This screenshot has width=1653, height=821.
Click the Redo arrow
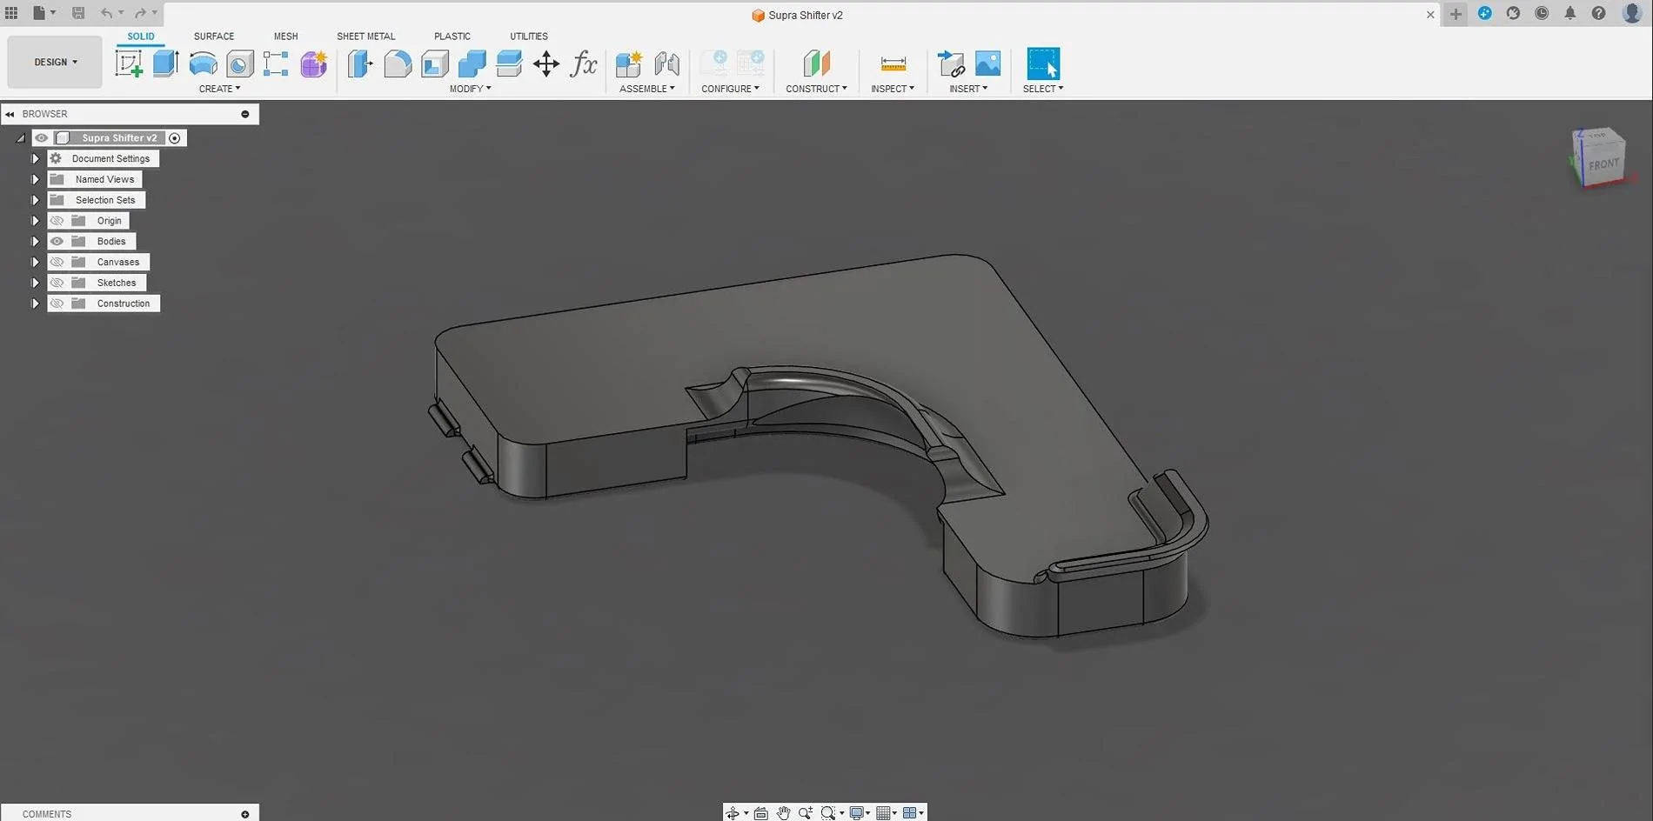(140, 13)
